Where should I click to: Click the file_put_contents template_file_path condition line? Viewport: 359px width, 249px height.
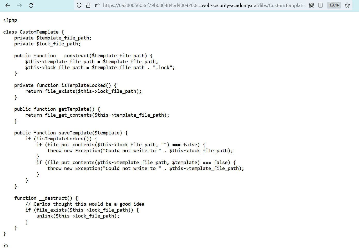[x=136, y=163]
